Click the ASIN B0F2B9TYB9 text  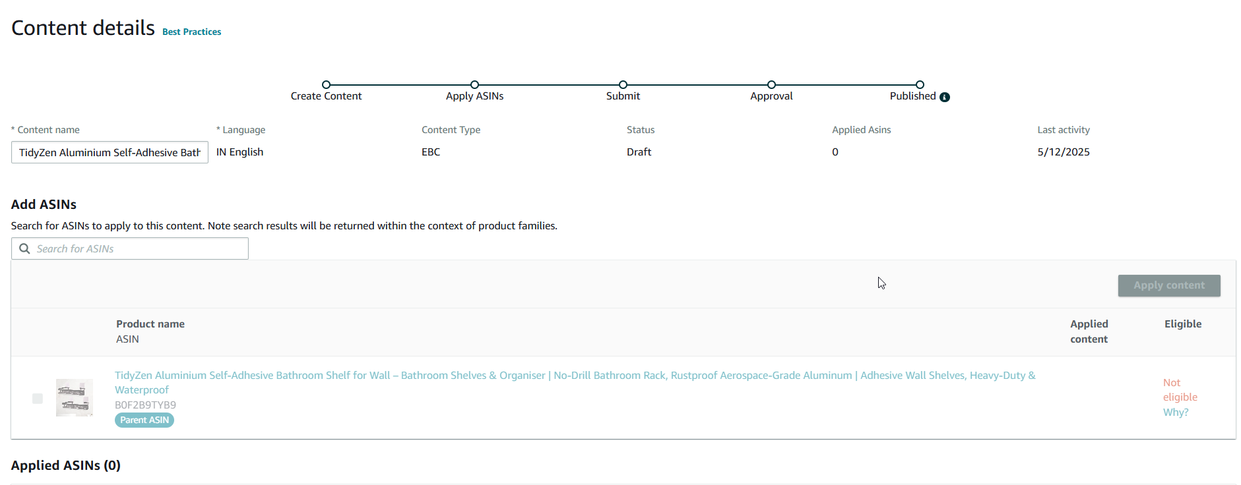(x=145, y=405)
